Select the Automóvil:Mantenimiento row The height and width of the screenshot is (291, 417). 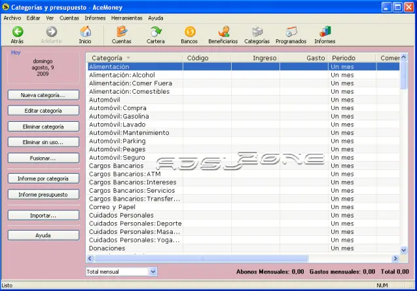click(x=244, y=133)
